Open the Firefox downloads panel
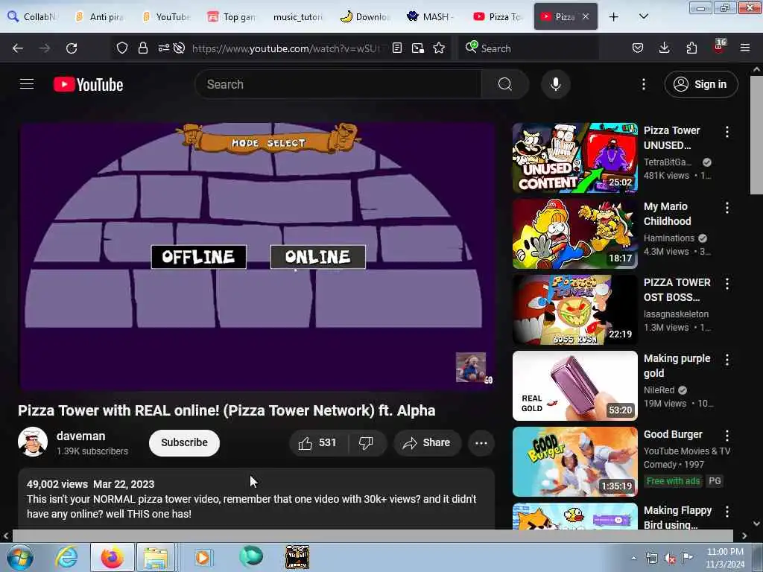The height and width of the screenshot is (572, 763). click(x=664, y=48)
